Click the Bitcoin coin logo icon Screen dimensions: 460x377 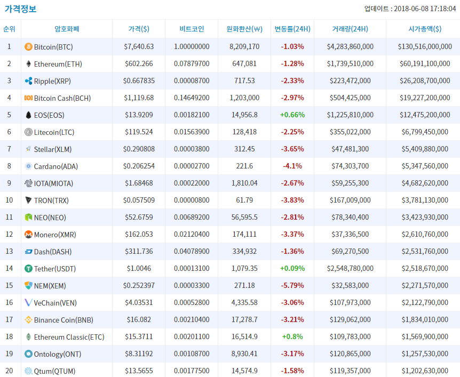(28, 46)
